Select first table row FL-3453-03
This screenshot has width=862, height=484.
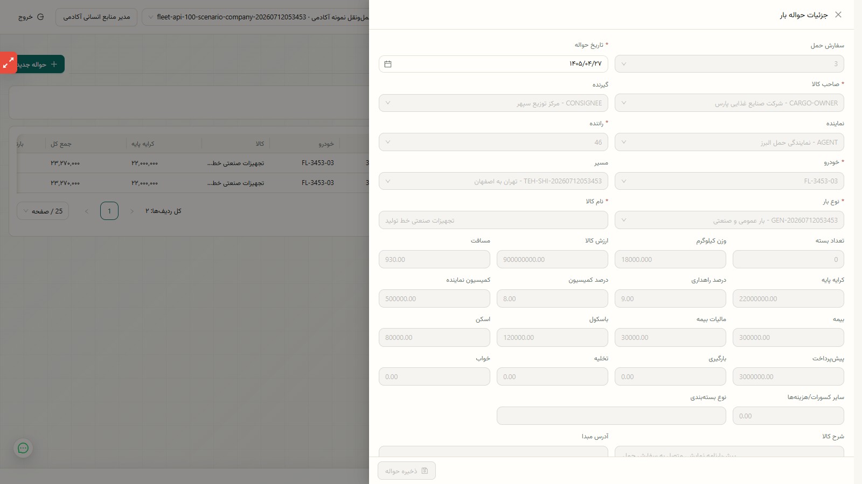[x=193, y=163]
